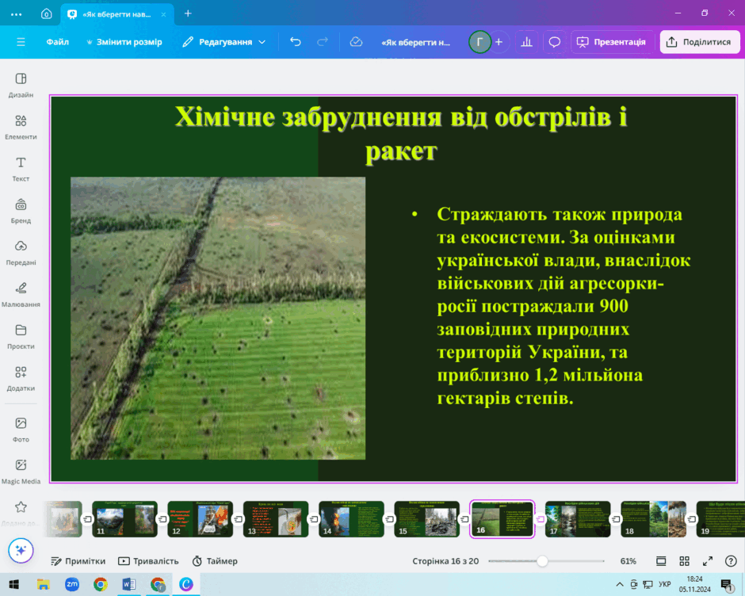Open Magic Media panel
Viewport: 745px width, 596px height.
click(21, 471)
